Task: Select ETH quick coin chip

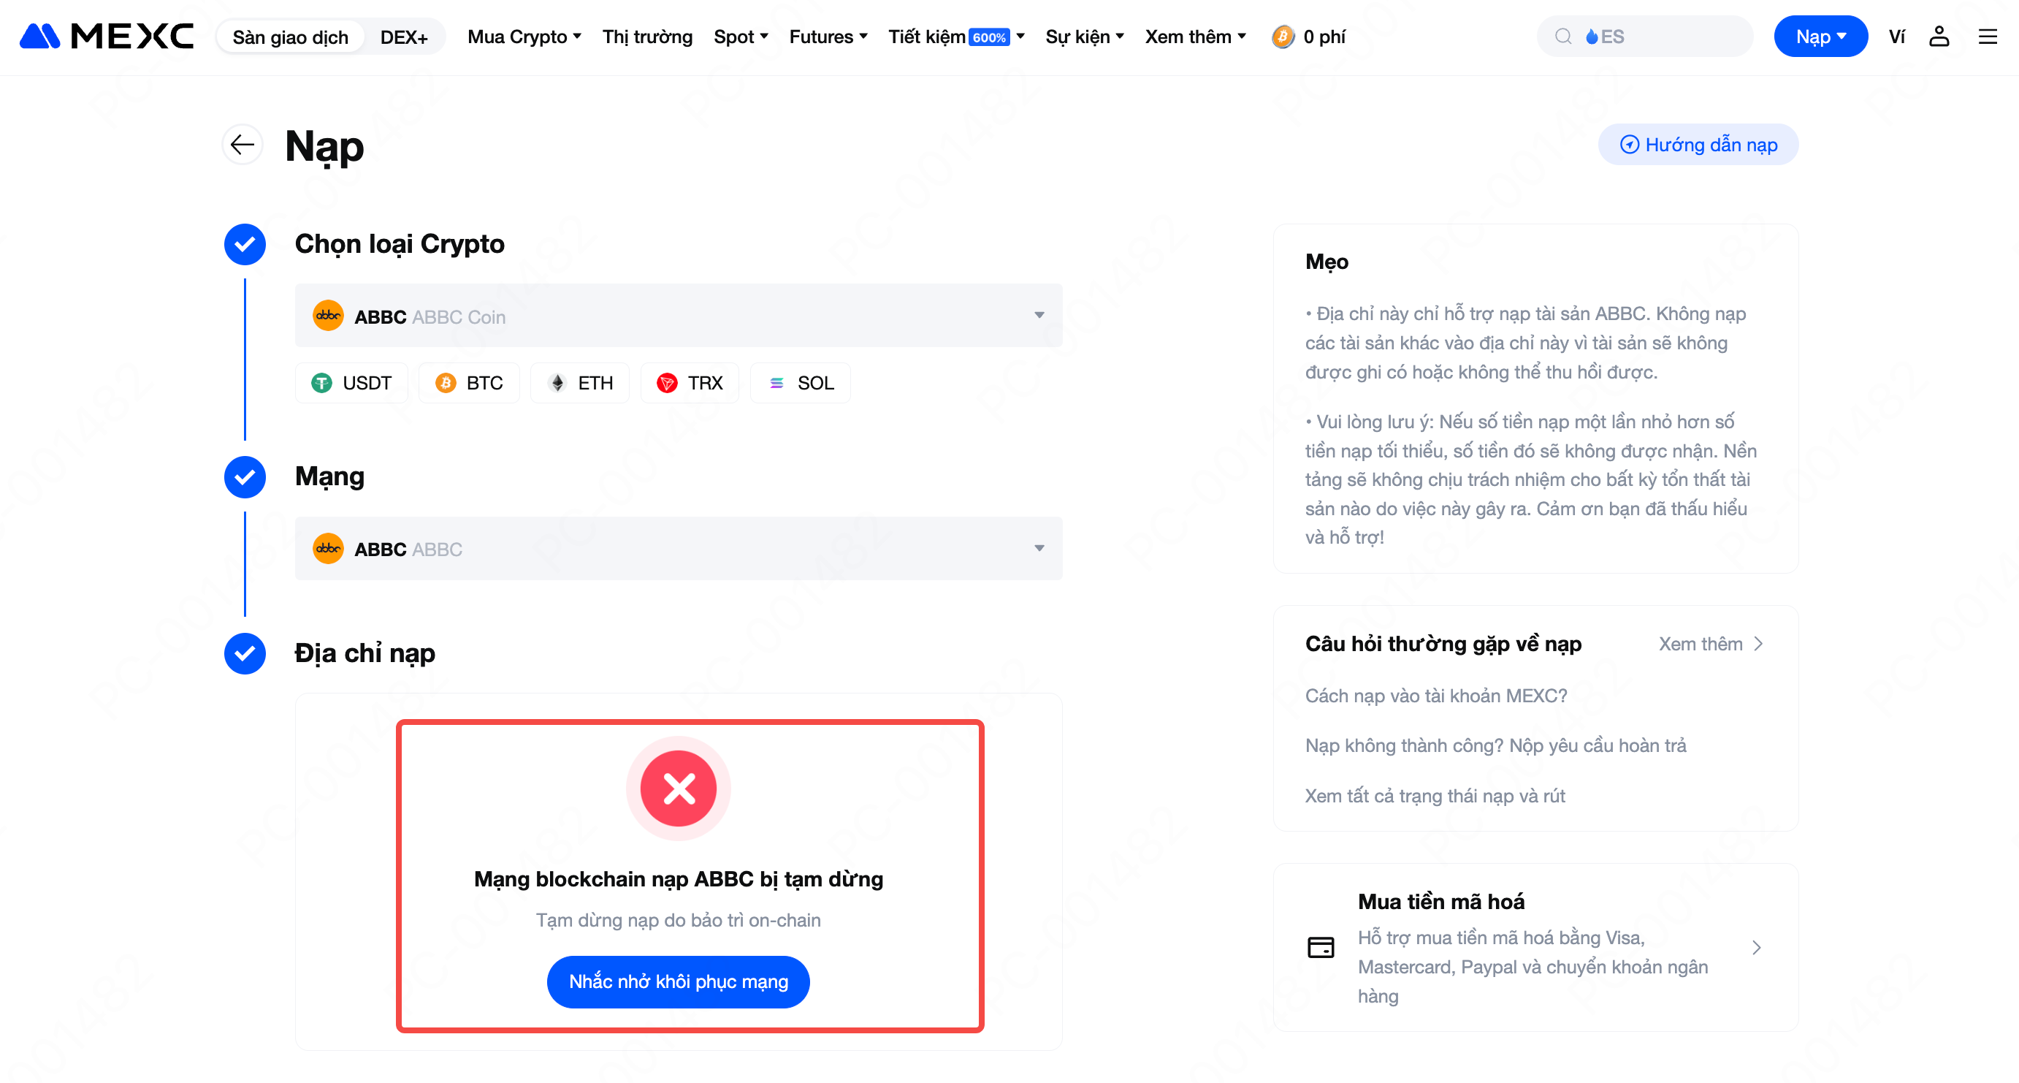Action: point(580,383)
